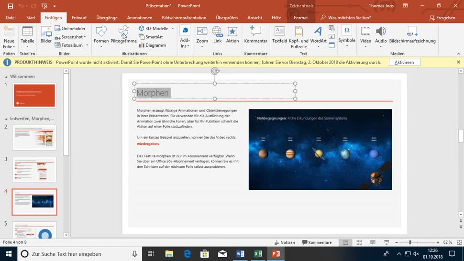
Task: Click the zoom slider handle
Action: click(410, 242)
